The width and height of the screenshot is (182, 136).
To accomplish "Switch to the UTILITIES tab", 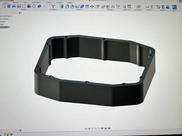I will tap(59, 2).
